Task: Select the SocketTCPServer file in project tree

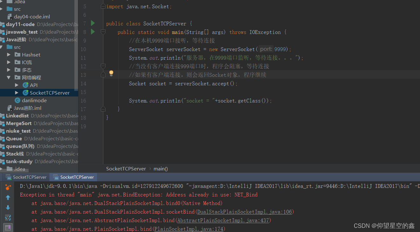Action: coord(50,93)
